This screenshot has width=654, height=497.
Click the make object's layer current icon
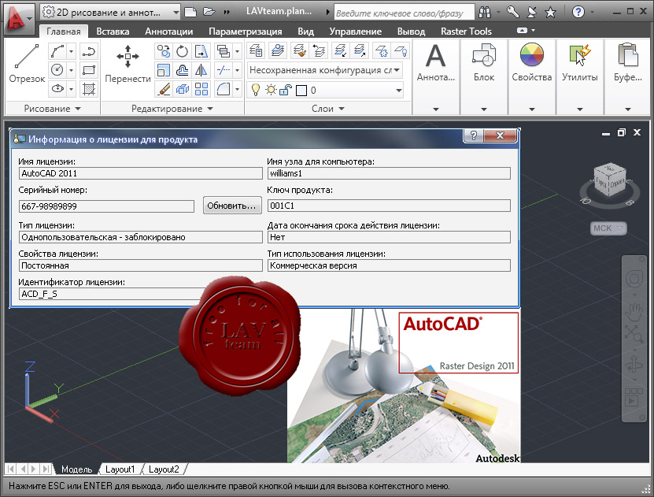point(278,51)
